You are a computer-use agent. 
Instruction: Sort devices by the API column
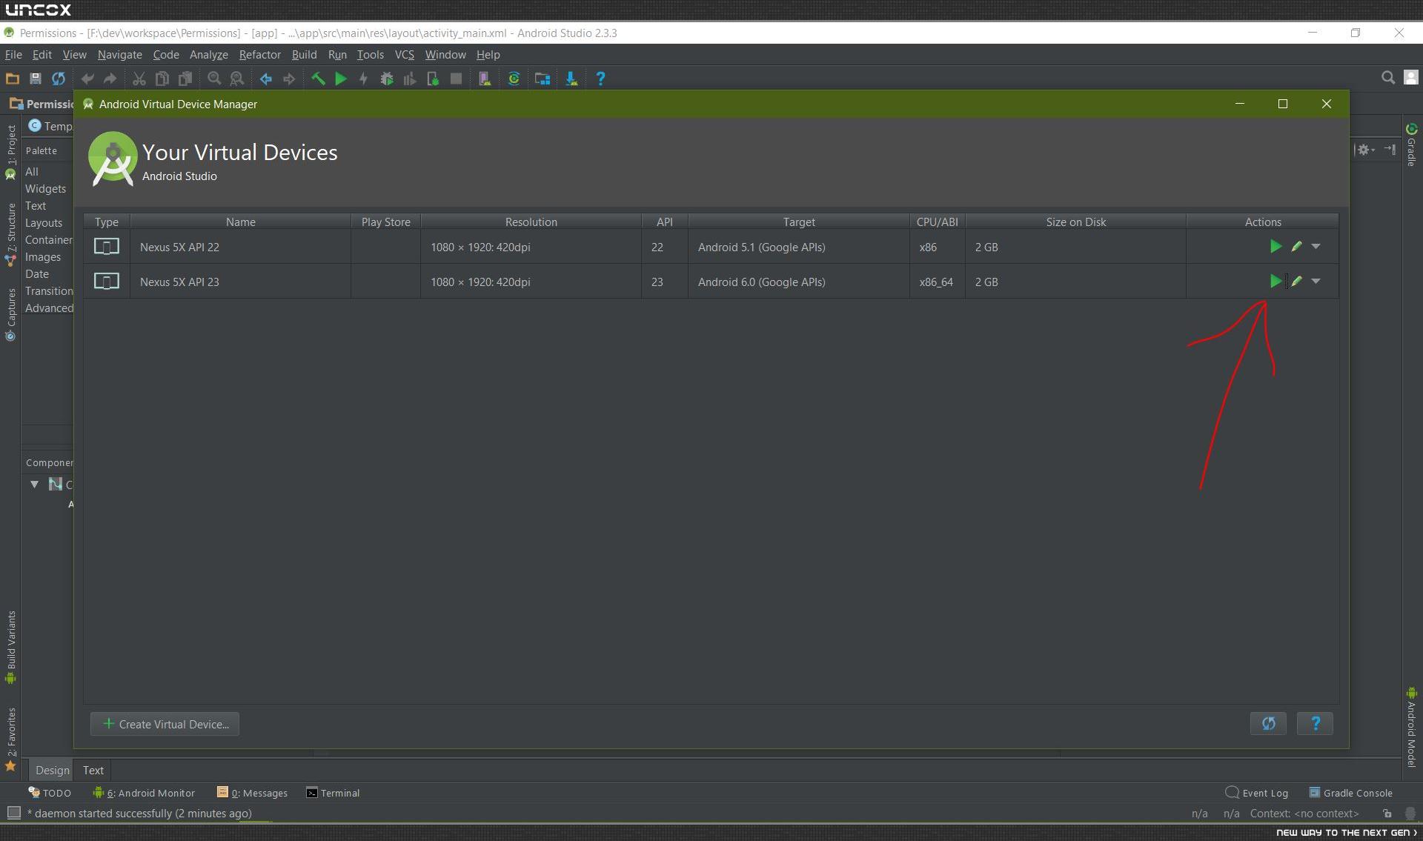(664, 222)
